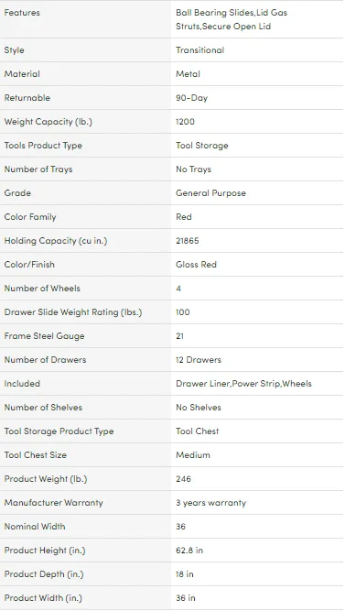Click the Gloss Red color/finish value

click(x=196, y=264)
